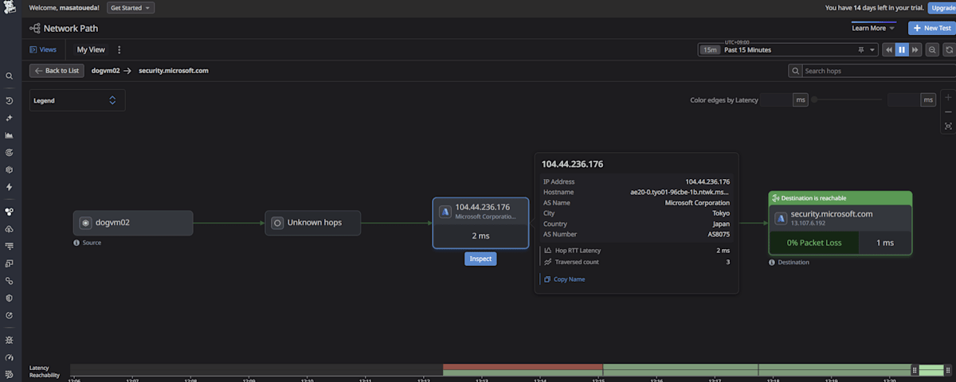Viewport: 956px width, 382px height.
Task: Open the cloud upload icon in the sidebar
Action: tap(10, 229)
